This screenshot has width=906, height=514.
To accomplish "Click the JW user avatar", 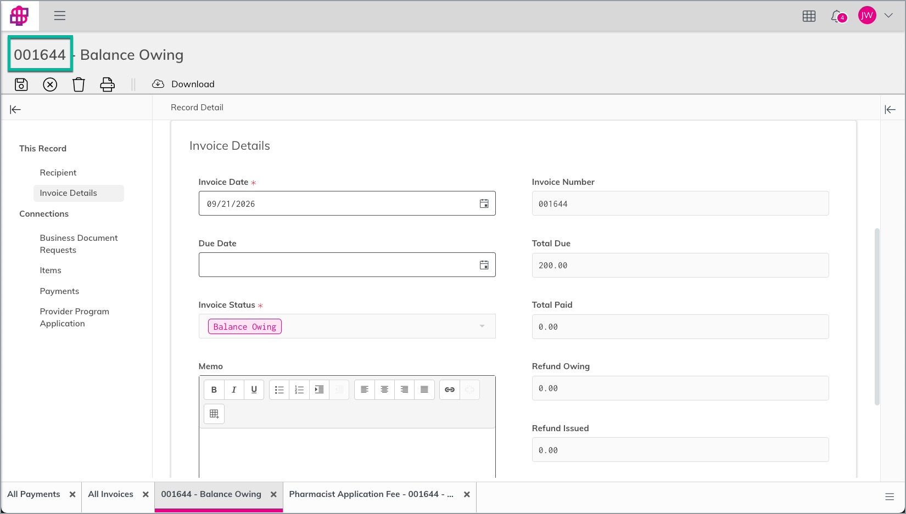I will [867, 16].
